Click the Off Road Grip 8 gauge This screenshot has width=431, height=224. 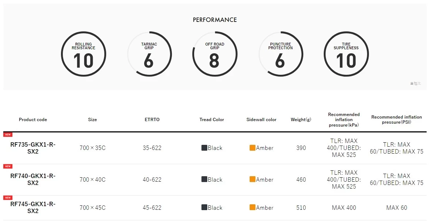(215, 54)
